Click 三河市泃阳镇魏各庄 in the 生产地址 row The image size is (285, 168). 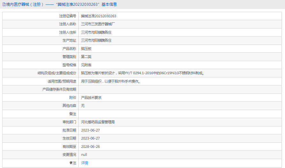tap(96, 40)
